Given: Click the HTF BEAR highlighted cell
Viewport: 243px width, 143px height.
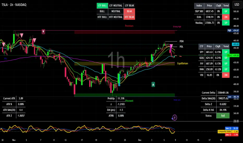Looking at the screenshot, I should coord(129,17).
